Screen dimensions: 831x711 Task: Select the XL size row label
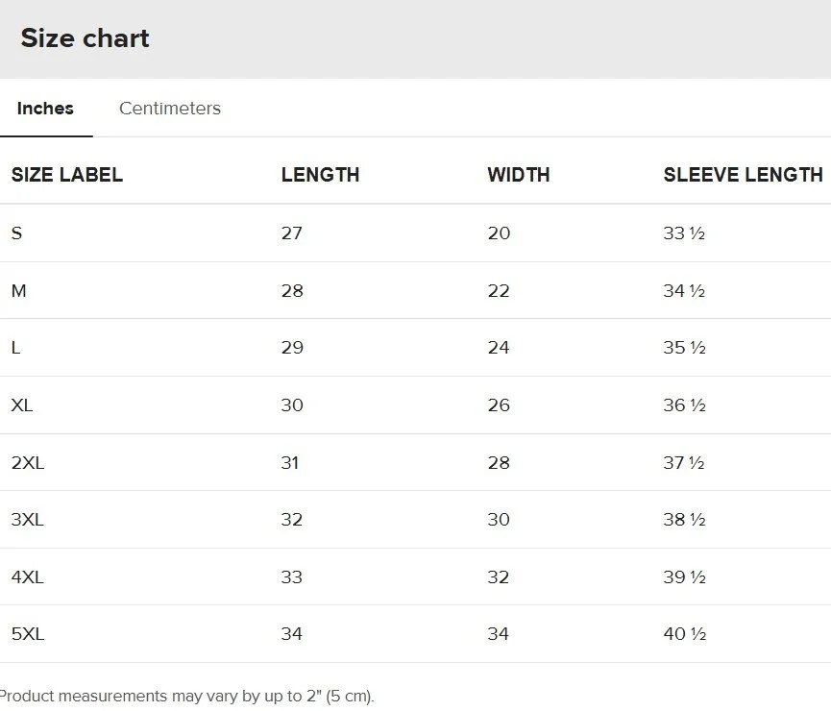(22, 405)
